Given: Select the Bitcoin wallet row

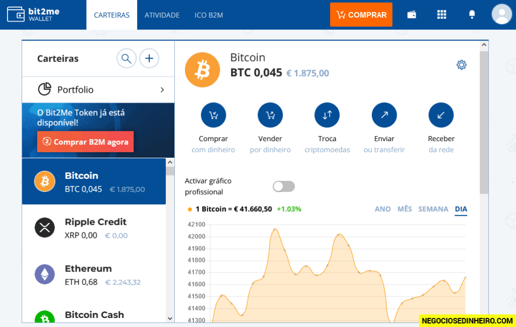Looking at the screenshot, I should (94, 181).
